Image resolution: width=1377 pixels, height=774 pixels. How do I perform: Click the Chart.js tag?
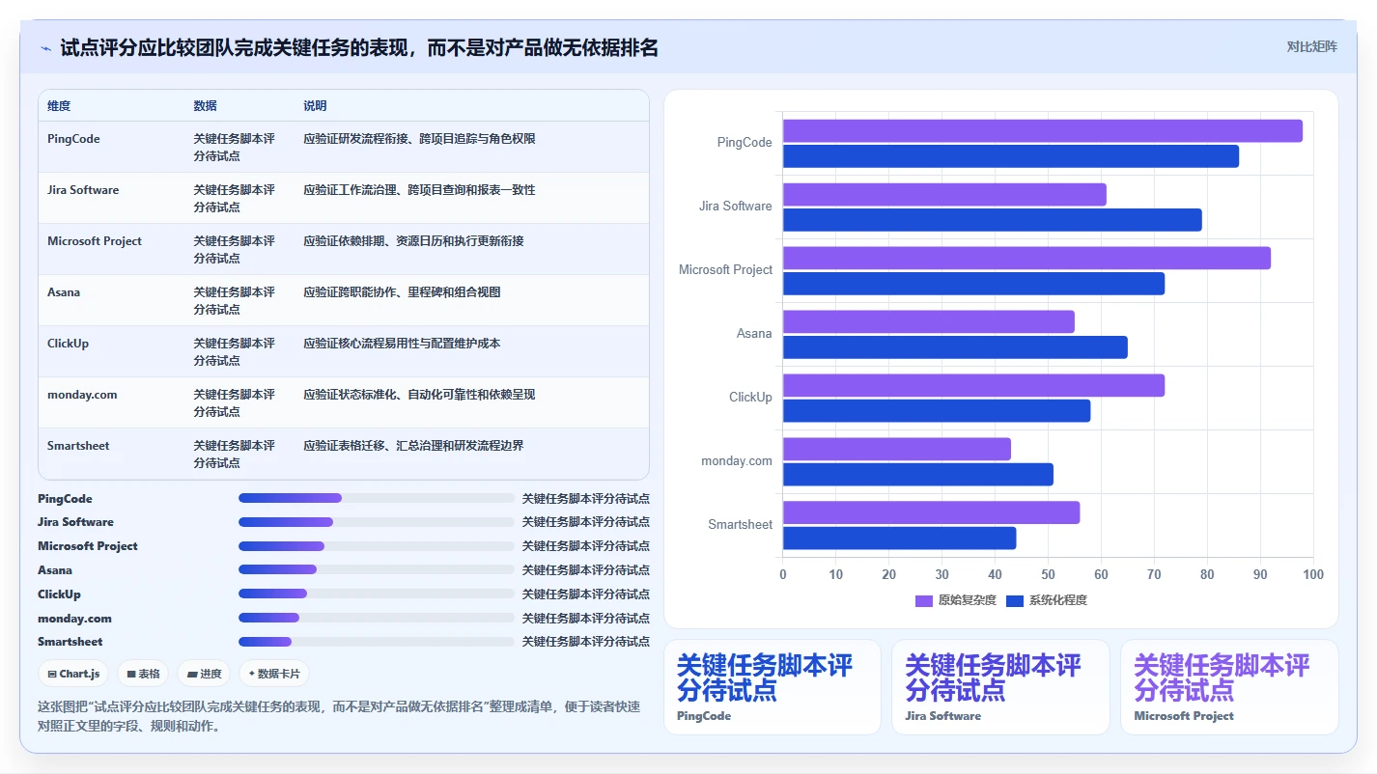tap(73, 674)
